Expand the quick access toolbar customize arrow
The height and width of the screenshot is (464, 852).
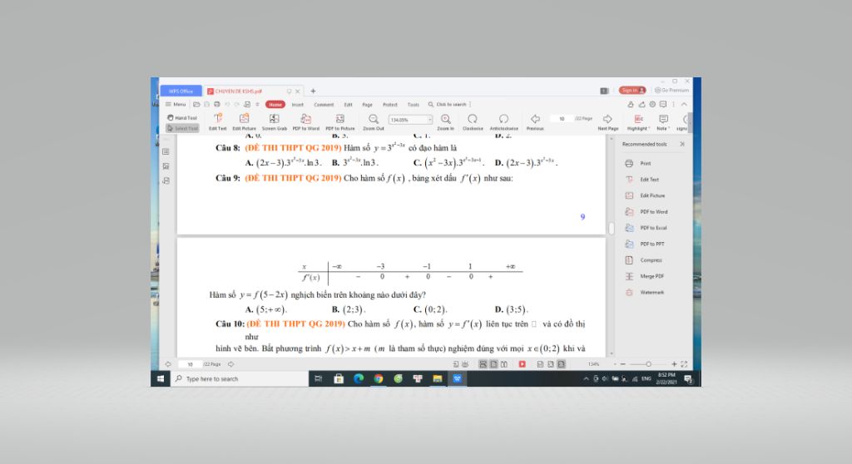pyautogui.click(x=257, y=104)
